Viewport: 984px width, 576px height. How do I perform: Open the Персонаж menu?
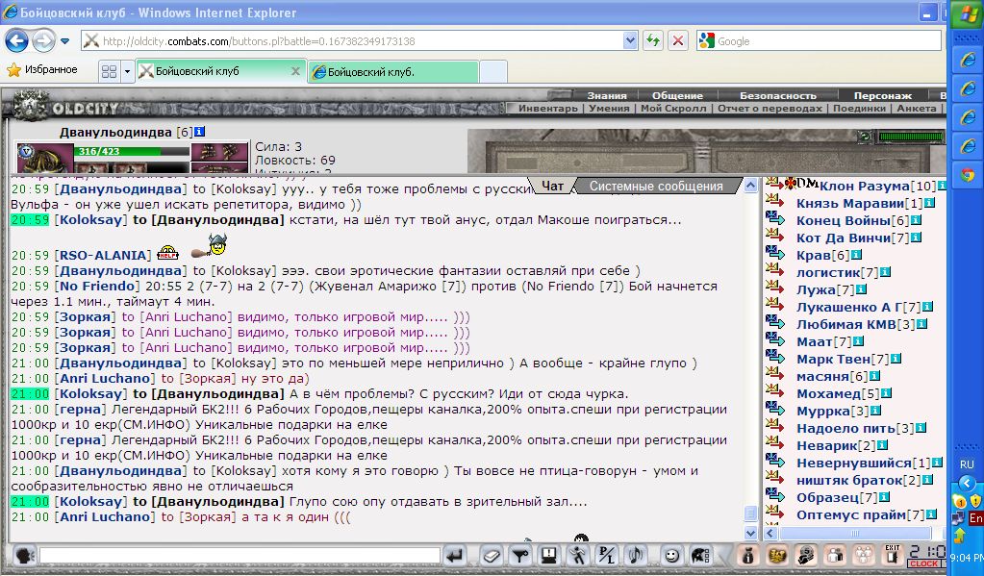point(882,95)
